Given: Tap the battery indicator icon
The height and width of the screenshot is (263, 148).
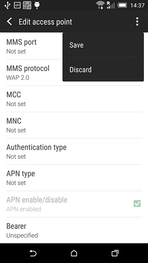Looking at the screenshot, I should (122, 5).
